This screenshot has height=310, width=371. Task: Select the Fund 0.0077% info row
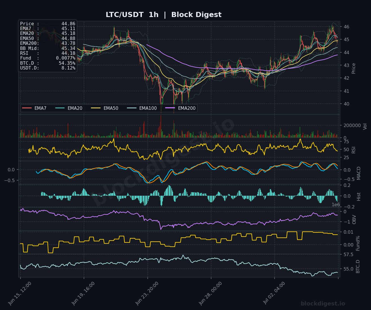48,58
